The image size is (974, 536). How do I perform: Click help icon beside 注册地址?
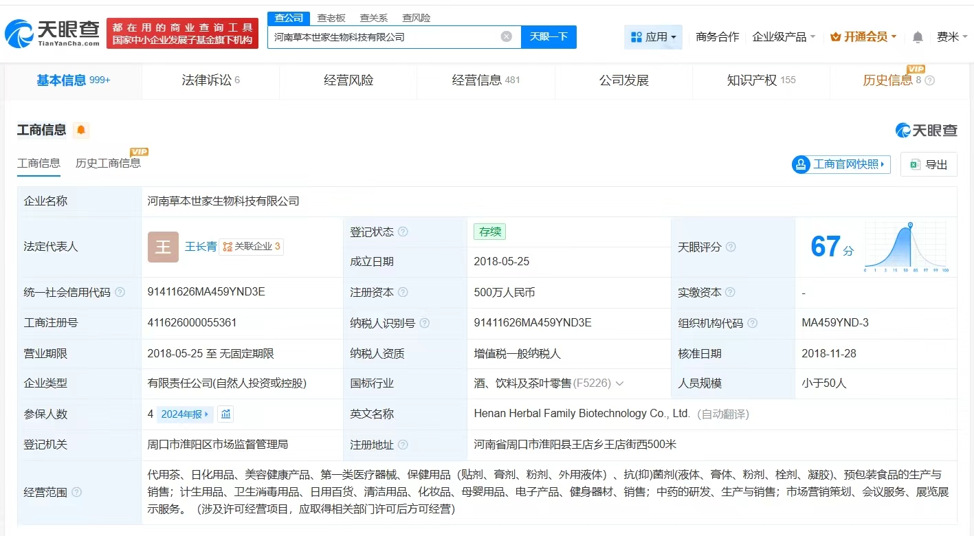coord(403,445)
